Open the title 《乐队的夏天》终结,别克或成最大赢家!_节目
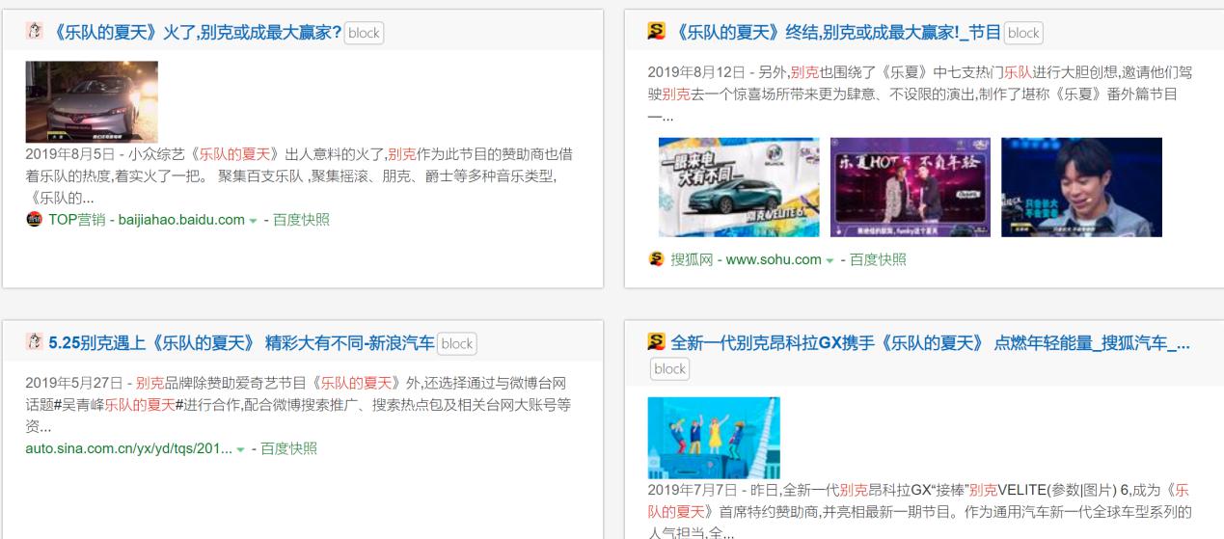Screen dimensions: 1224x539 (835, 32)
